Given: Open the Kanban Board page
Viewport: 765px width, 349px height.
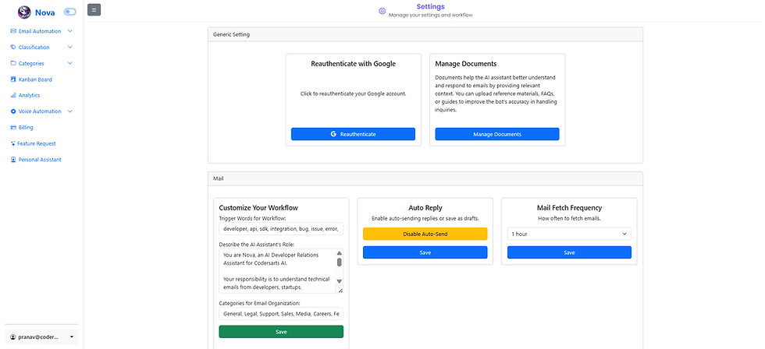Looking at the screenshot, I should pyautogui.click(x=35, y=79).
